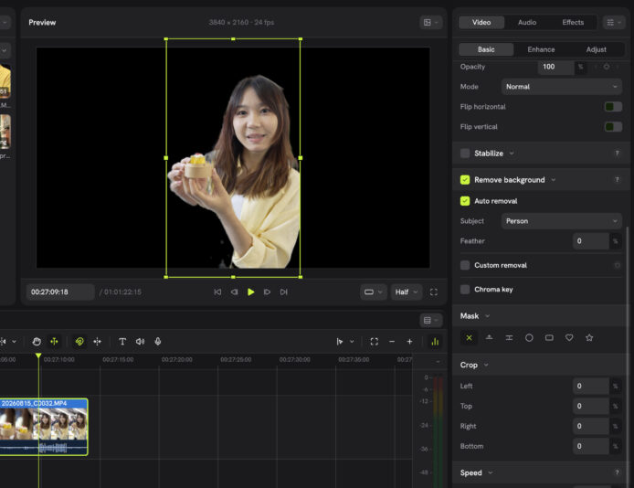Select the star mask shape
This screenshot has width=634, height=488.
tap(589, 337)
